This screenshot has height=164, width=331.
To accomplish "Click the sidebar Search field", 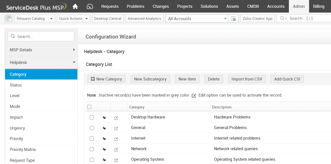I will (x=41, y=36).
